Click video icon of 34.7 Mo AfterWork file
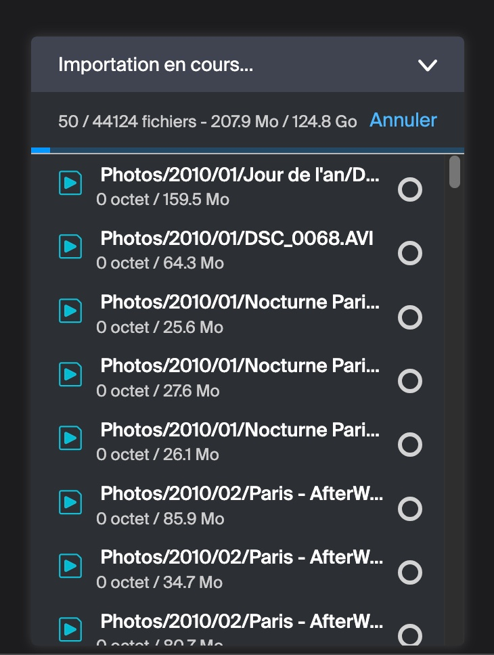Viewport: 494px width, 655px height. tap(70, 566)
